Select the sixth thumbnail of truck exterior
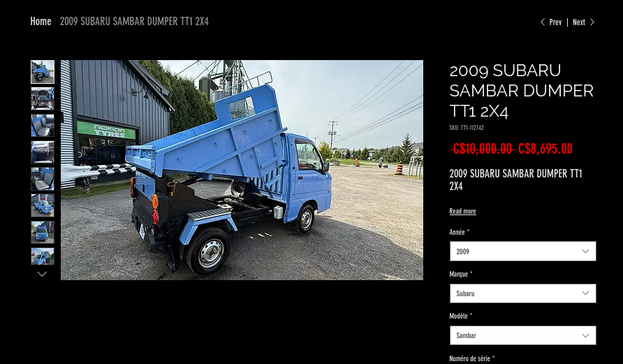This screenshot has height=364, width=623. point(43,205)
